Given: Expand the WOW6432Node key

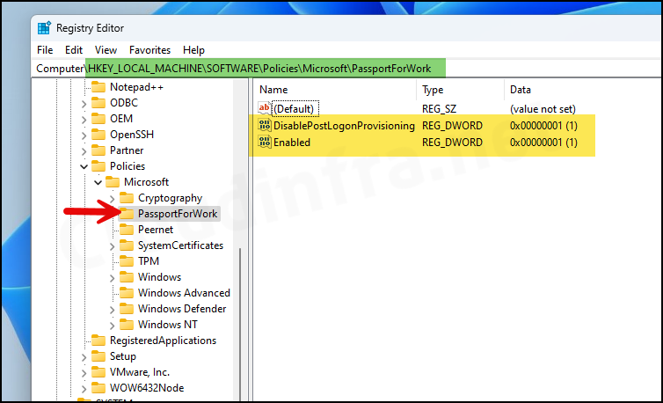Looking at the screenshot, I should [x=84, y=389].
